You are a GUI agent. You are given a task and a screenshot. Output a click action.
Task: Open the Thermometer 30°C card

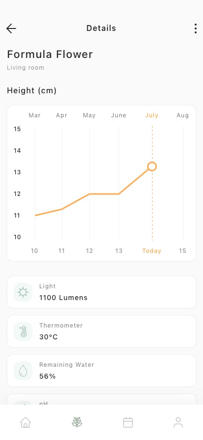[101, 331]
